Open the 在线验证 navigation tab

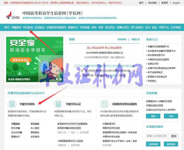(40, 27)
